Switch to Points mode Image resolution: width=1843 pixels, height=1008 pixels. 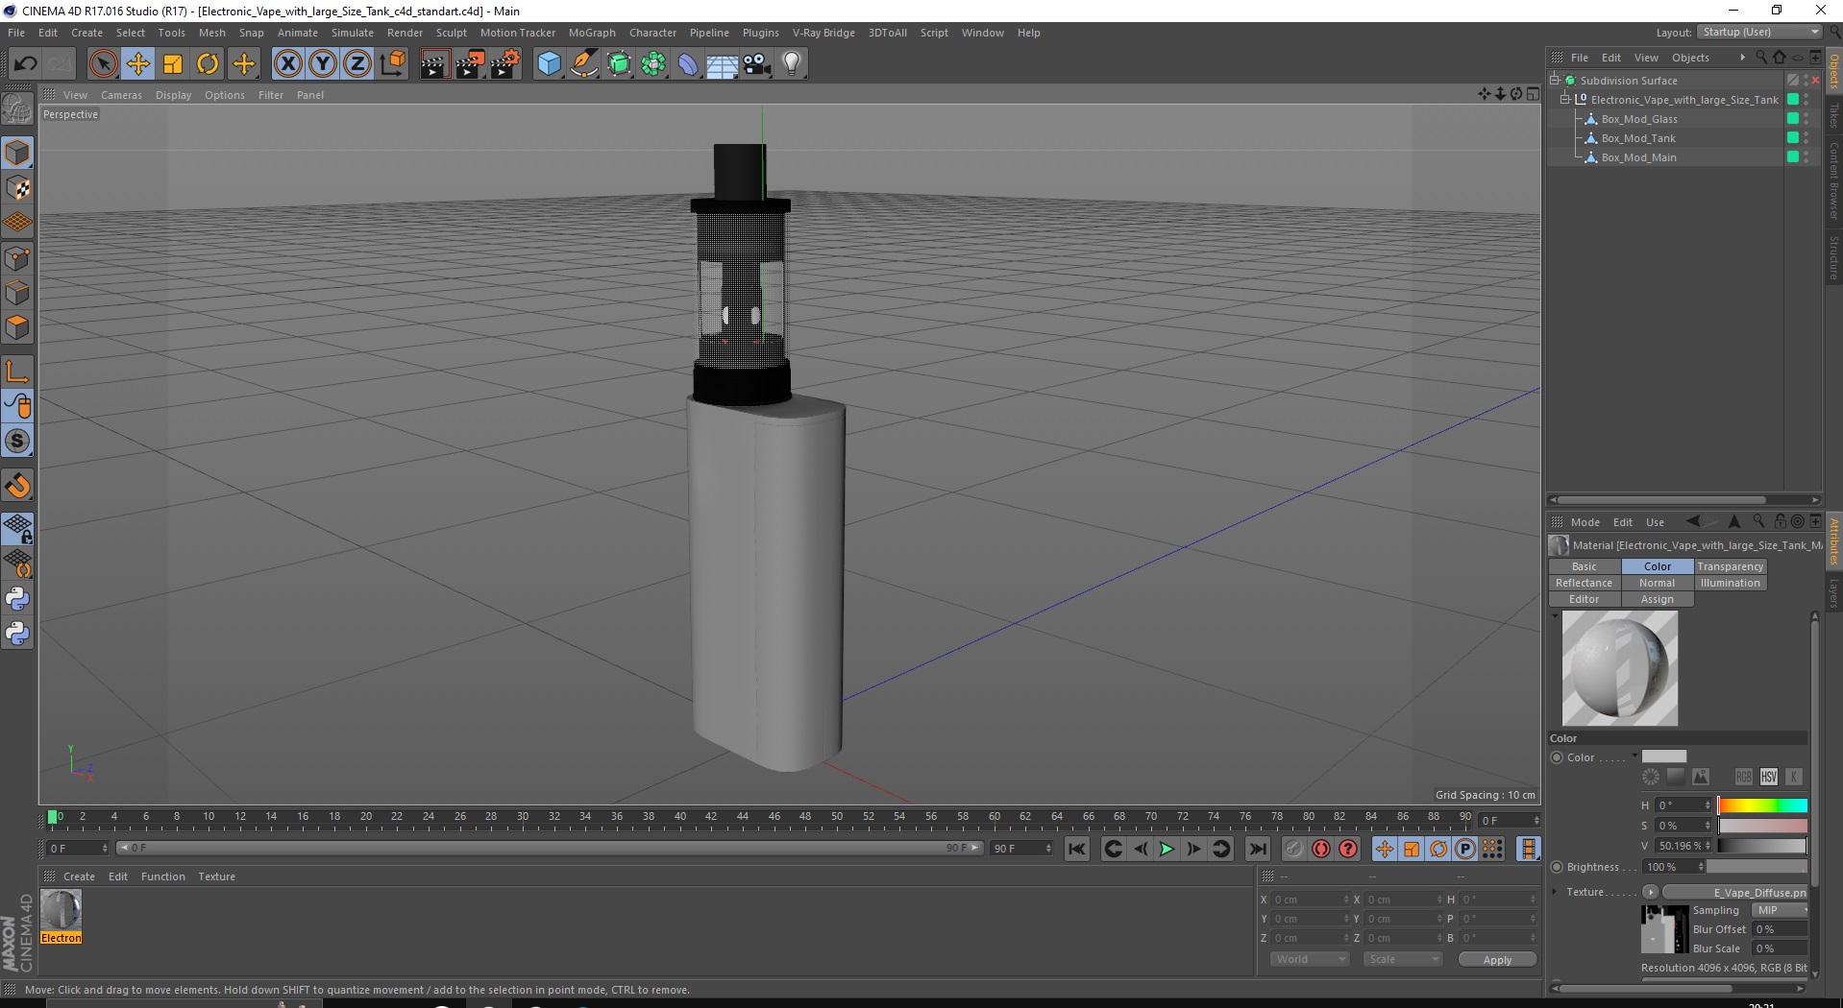click(x=17, y=258)
